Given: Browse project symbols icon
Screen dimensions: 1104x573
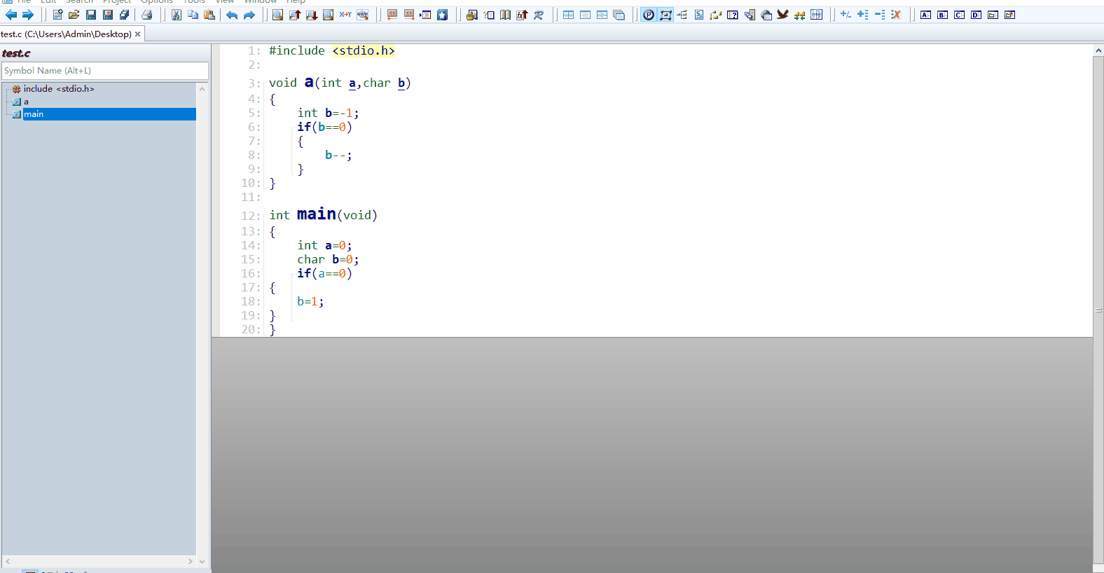Looking at the screenshot, I should [x=472, y=15].
